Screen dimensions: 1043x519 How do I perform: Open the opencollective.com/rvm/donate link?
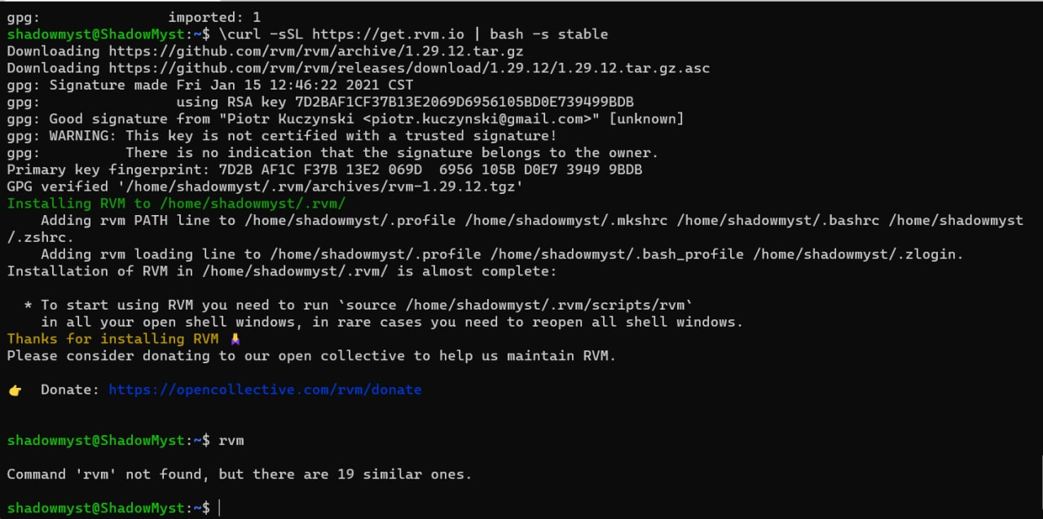(x=265, y=389)
